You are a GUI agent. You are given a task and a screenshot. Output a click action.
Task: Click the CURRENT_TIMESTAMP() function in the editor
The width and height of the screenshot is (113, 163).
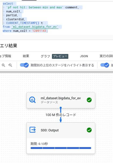23,23
